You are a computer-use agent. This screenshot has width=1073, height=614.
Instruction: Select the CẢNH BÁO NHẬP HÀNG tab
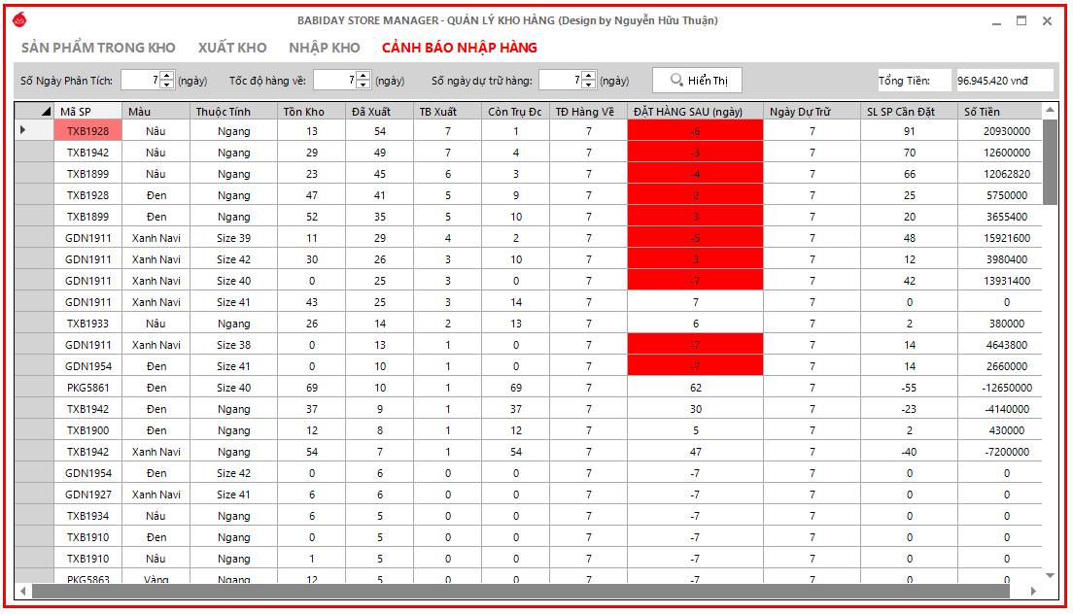tap(459, 48)
